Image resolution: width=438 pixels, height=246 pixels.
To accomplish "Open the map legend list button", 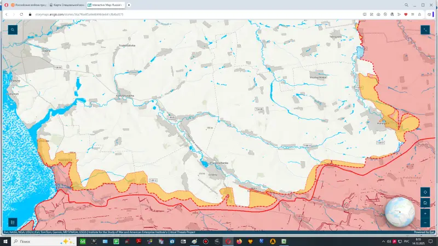I will point(12,222).
